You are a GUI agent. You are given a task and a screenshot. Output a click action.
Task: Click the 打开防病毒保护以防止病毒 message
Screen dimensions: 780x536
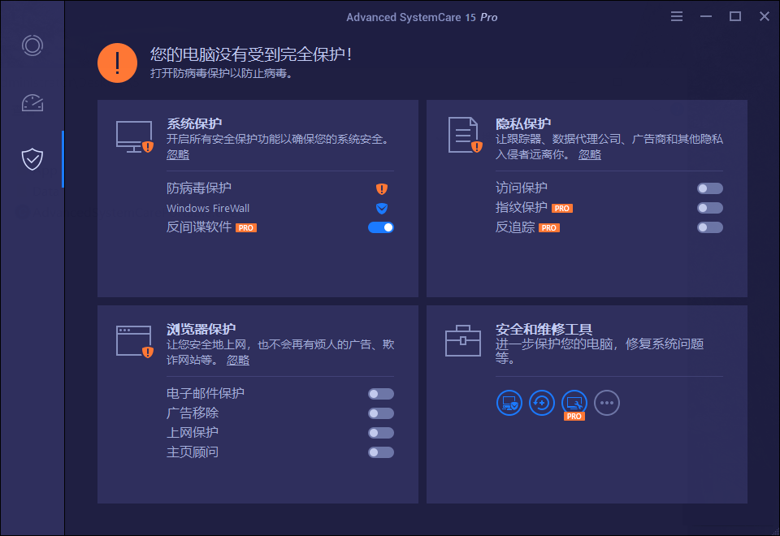tap(221, 74)
